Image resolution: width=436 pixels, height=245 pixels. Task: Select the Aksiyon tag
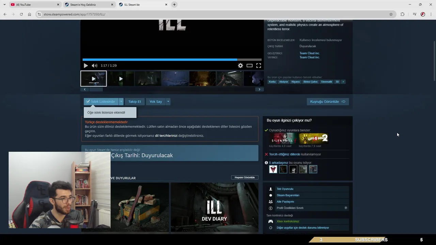pyautogui.click(x=283, y=82)
